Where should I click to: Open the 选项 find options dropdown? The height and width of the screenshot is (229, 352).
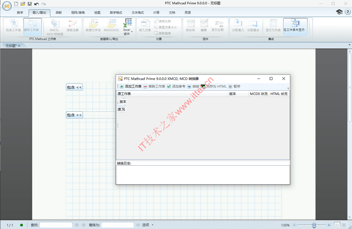point(148,225)
